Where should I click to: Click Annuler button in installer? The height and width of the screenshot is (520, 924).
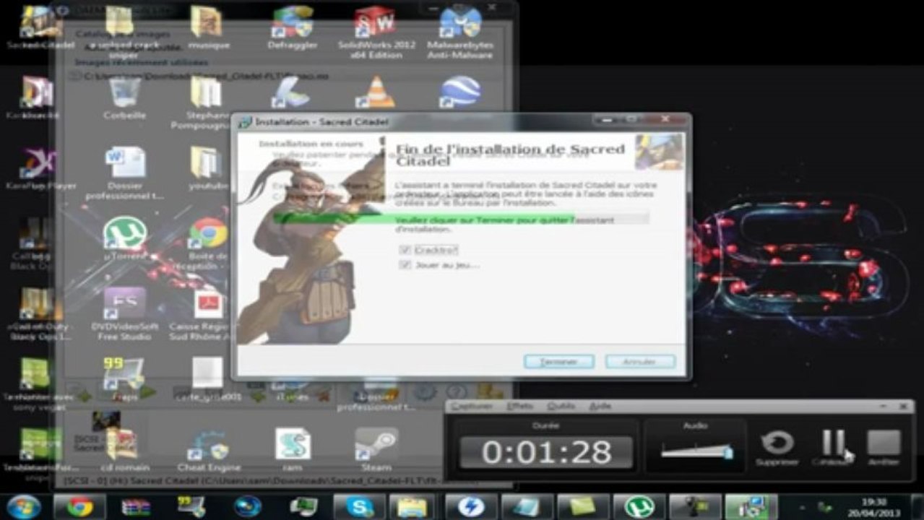coord(640,361)
